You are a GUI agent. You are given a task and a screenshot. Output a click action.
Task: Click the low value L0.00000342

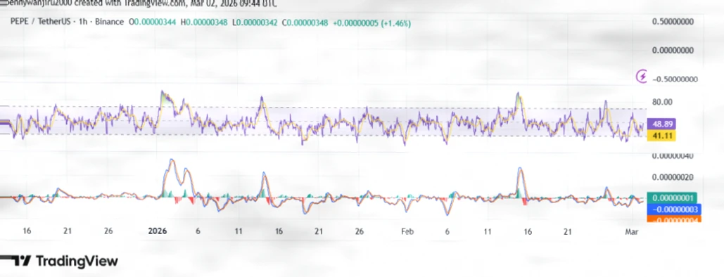click(x=255, y=22)
